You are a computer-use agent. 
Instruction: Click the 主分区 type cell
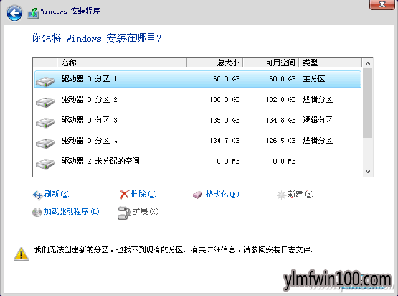pyautogui.click(x=314, y=79)
